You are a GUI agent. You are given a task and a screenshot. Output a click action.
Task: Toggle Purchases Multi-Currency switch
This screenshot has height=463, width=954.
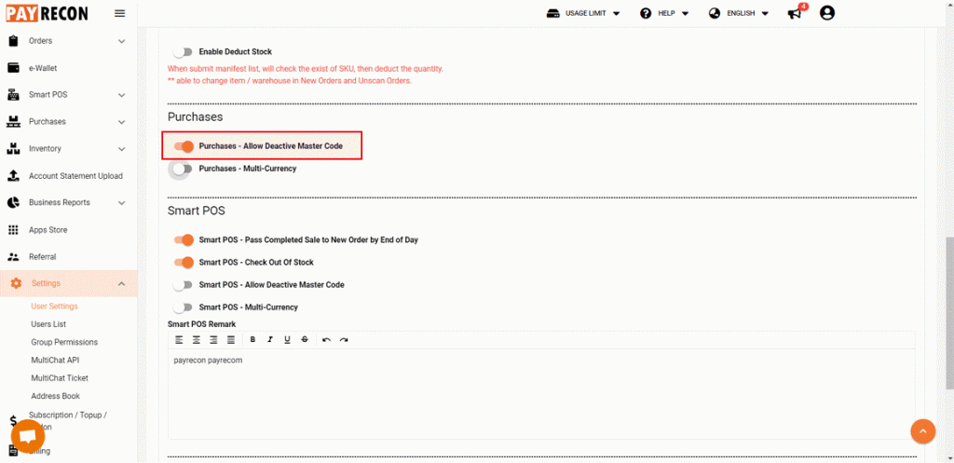pyautogui.click(x=183, y=169)
